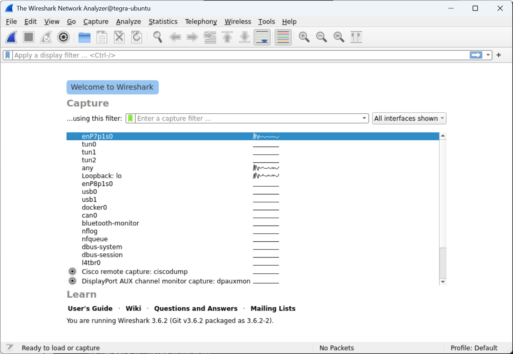513x354 pixels.
Task: Click the Stop capture square icon
Action: (29, 37)
